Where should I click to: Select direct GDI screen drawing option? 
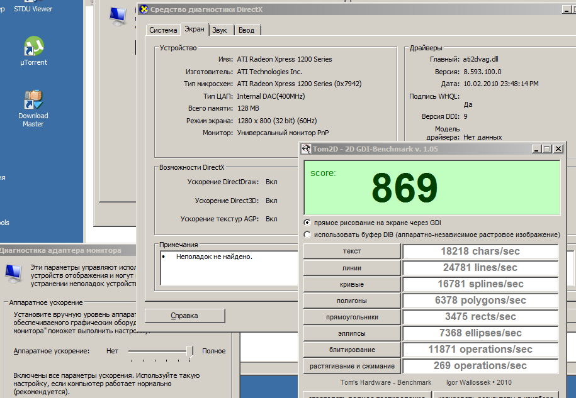pyautogui.click(x=307, y=223)
